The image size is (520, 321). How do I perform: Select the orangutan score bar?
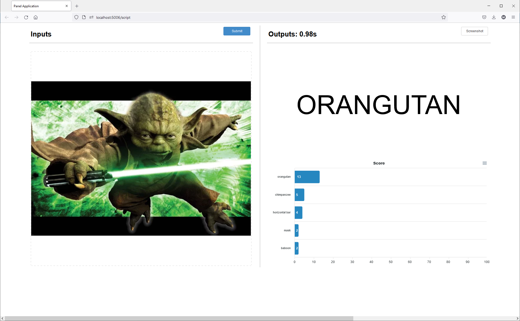tap(307, 177)
